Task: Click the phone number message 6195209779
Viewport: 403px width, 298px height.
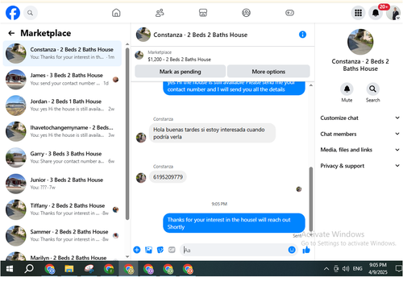Action: tap(168, 177)
